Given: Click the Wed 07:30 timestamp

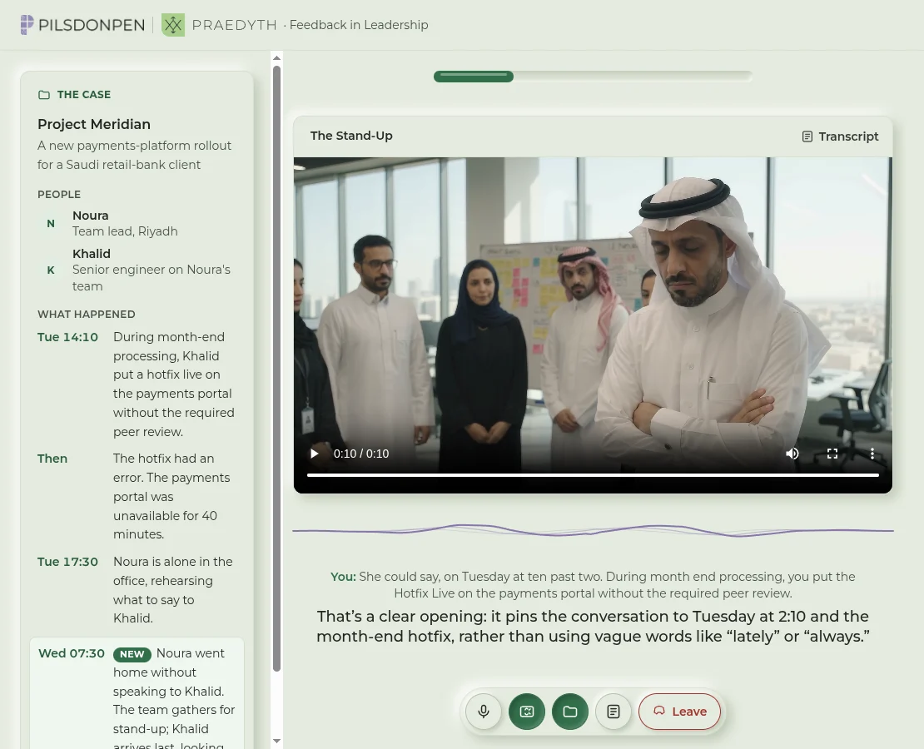Looking at the screenshot, I should click(x=72, y=653).
